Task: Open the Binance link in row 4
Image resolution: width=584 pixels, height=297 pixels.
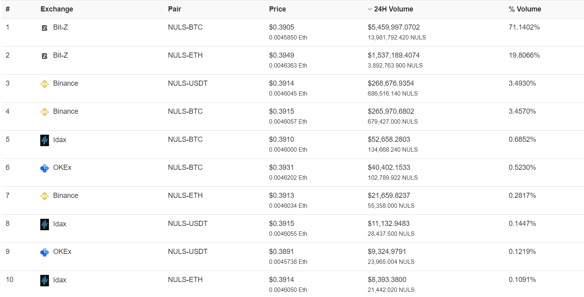Action: 66,111
